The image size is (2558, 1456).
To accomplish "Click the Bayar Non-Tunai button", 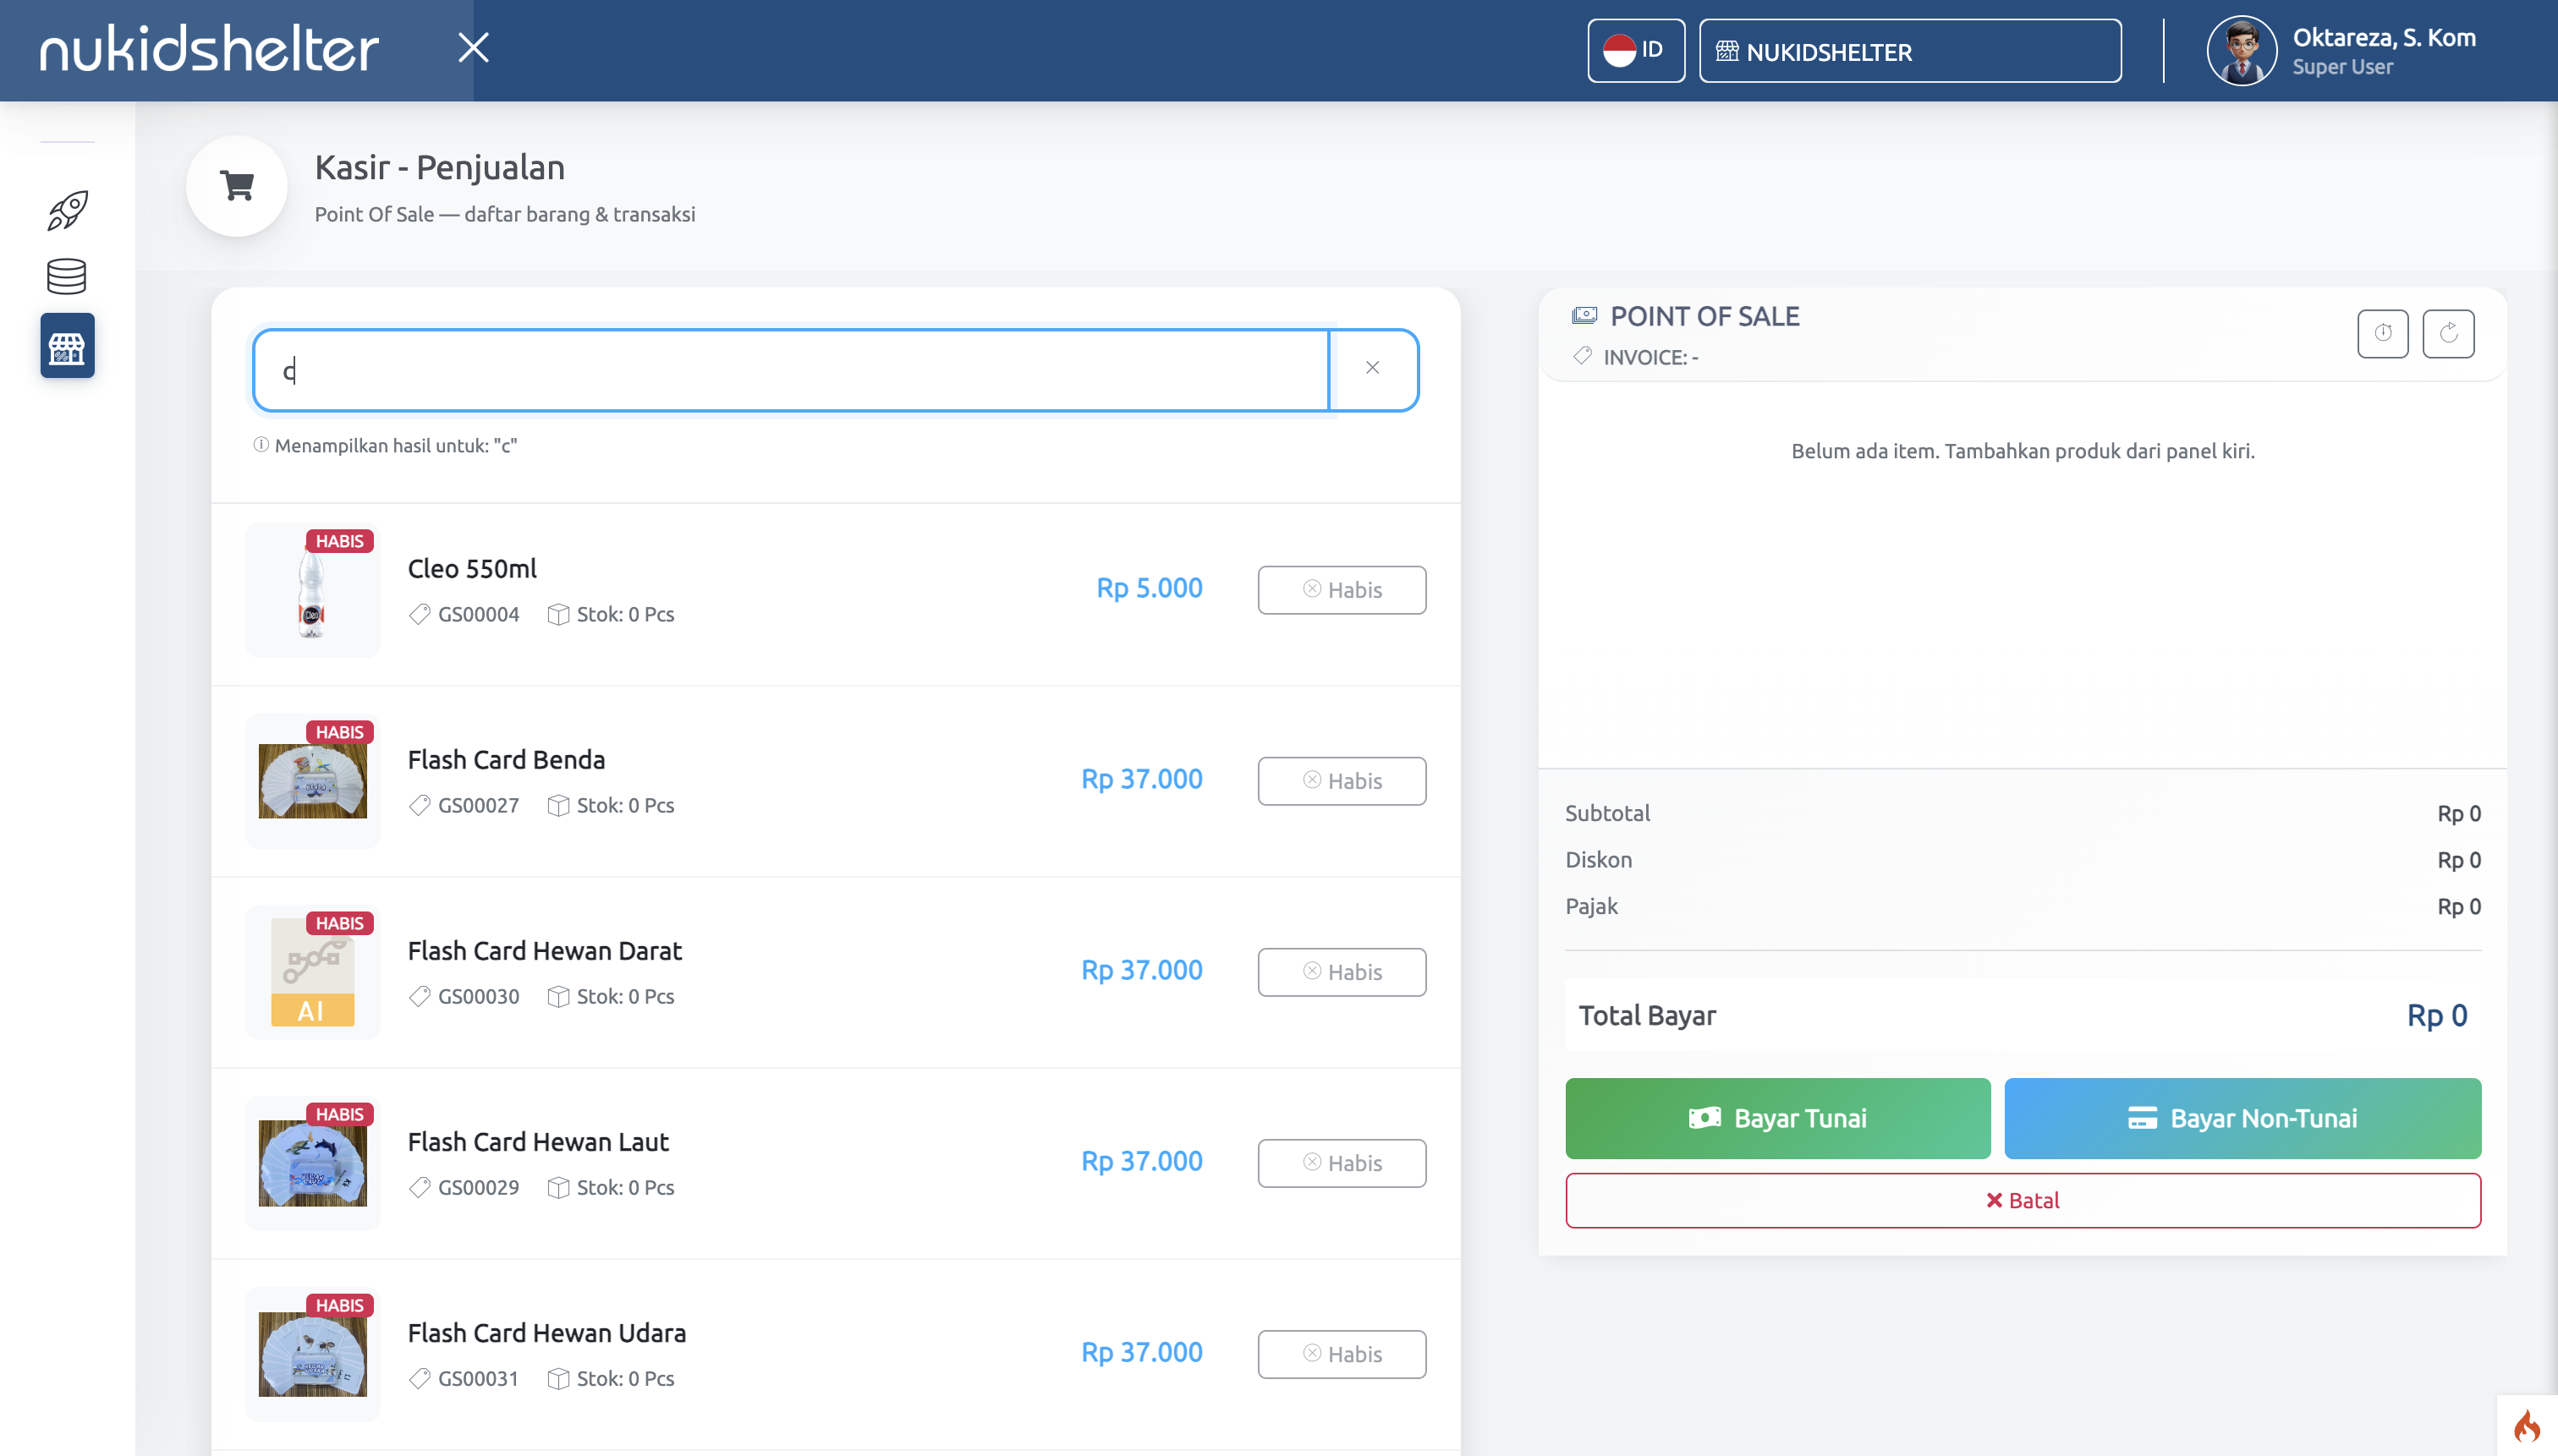I will [x=2242, y=1118].
